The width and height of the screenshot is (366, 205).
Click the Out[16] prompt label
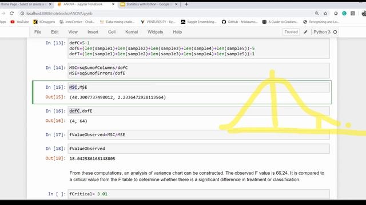[x=55, y=121]
